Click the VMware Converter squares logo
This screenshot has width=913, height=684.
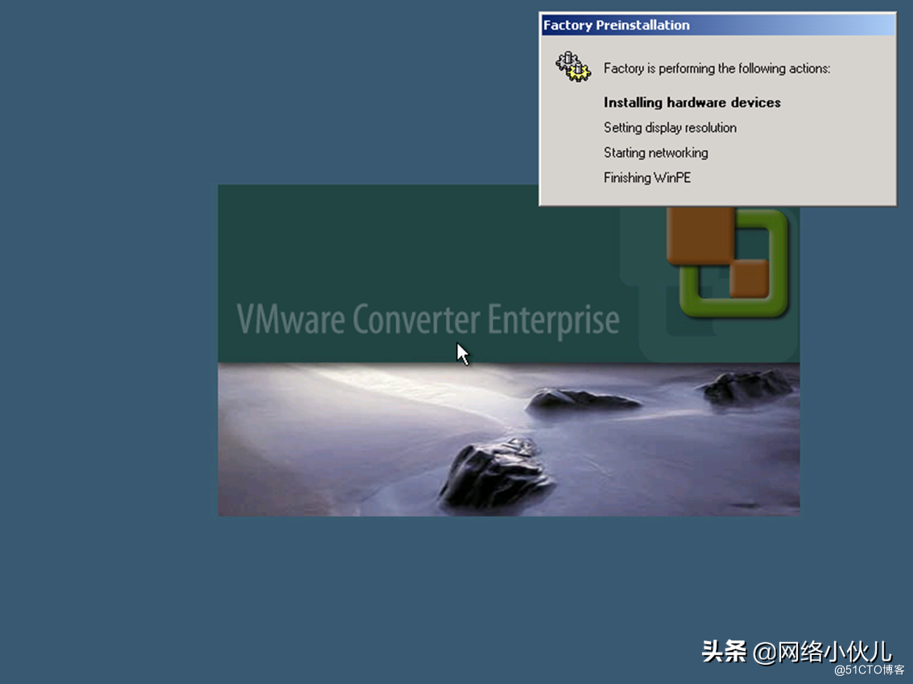[727, 262]
